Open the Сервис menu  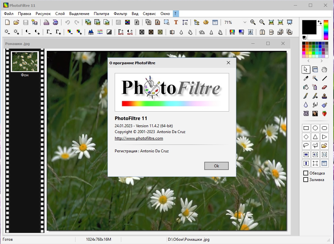click(149, 14)
